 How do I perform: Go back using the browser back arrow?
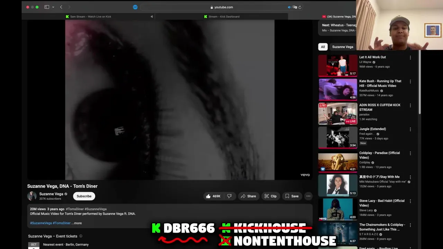coord(61,7)
